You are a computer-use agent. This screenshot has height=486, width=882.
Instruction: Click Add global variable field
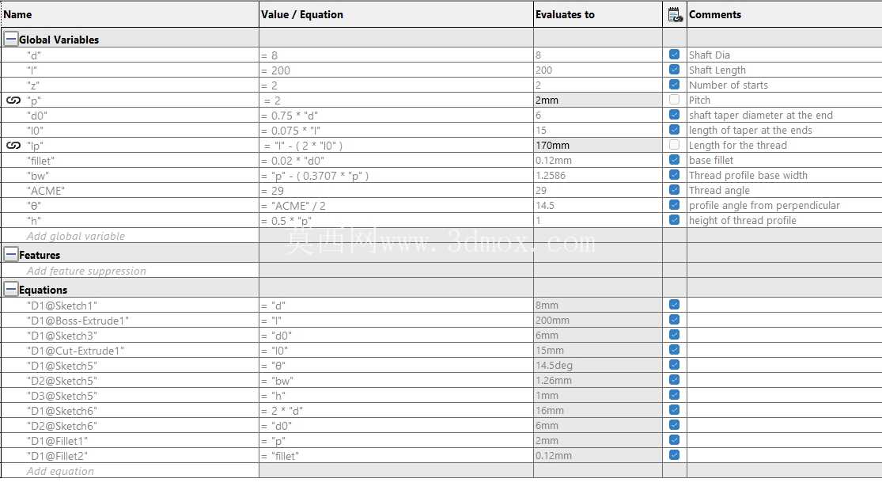pos(75,236)
